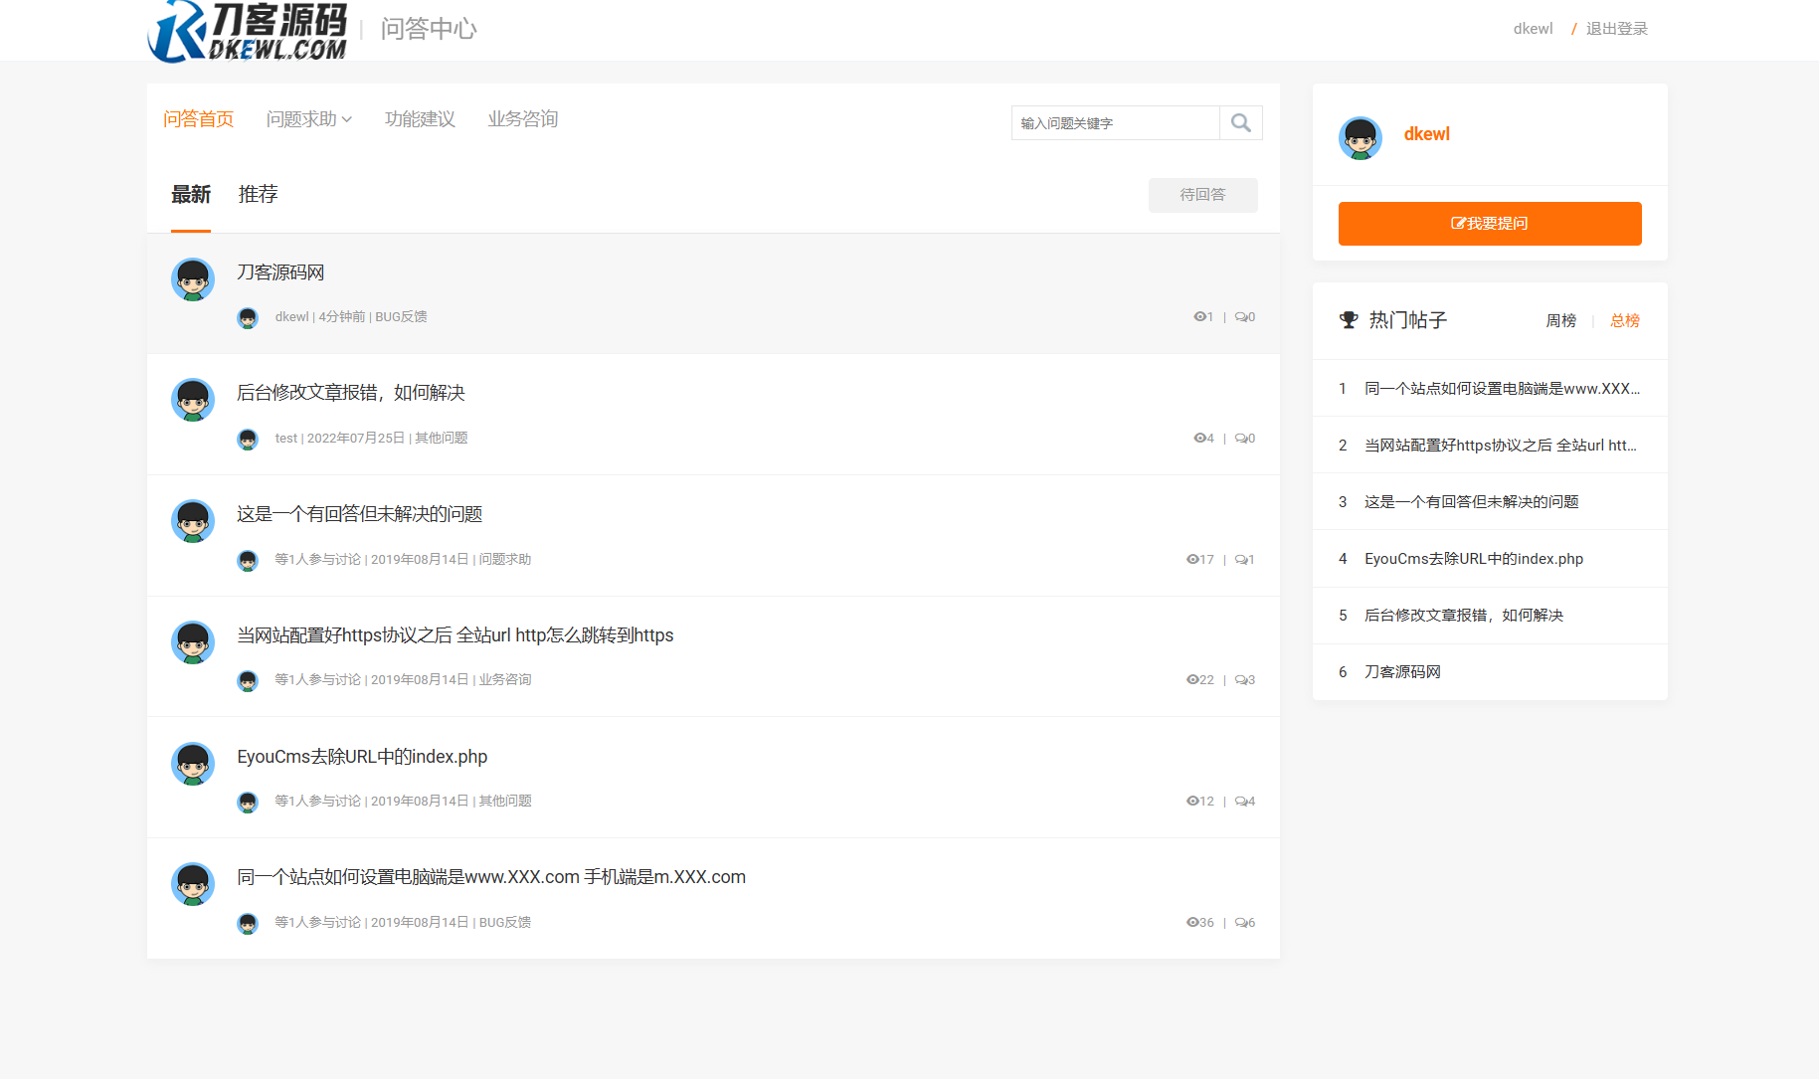Open hot post EyouCms去除URL中的index.php
The width and height of the screenshot is (1819, 1079).
click(x=1474, y=558)
